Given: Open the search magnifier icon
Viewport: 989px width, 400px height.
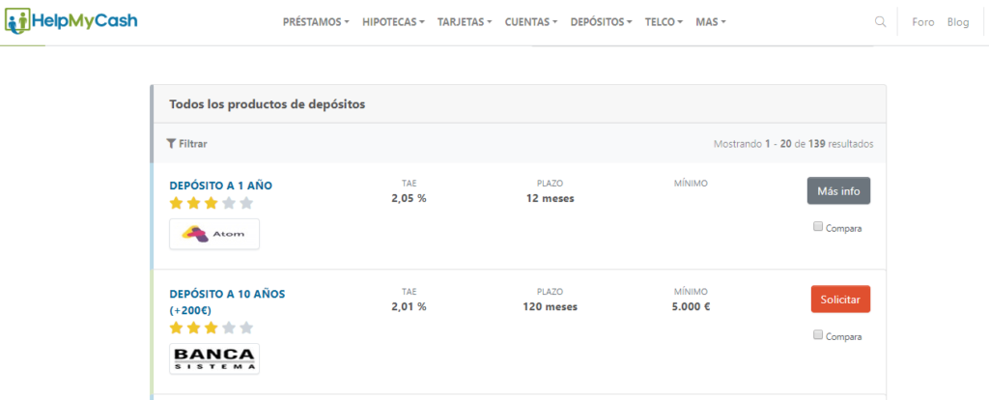Looking at the screenshot, I should (880, 21).
